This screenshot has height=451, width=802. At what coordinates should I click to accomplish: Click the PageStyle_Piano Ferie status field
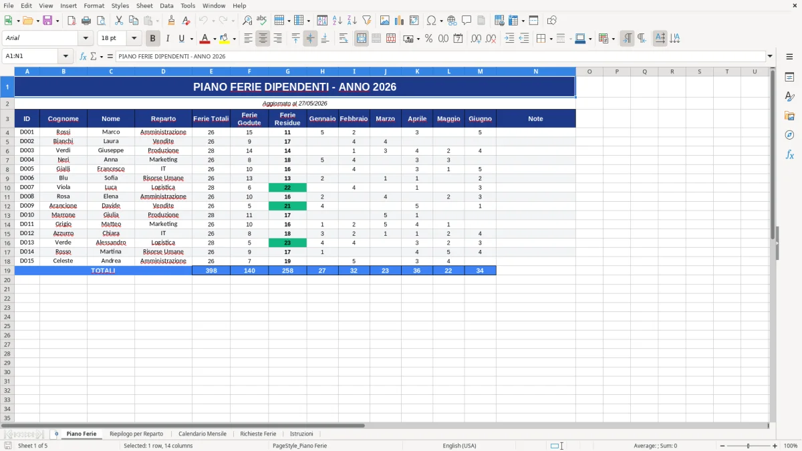[300, 446]
